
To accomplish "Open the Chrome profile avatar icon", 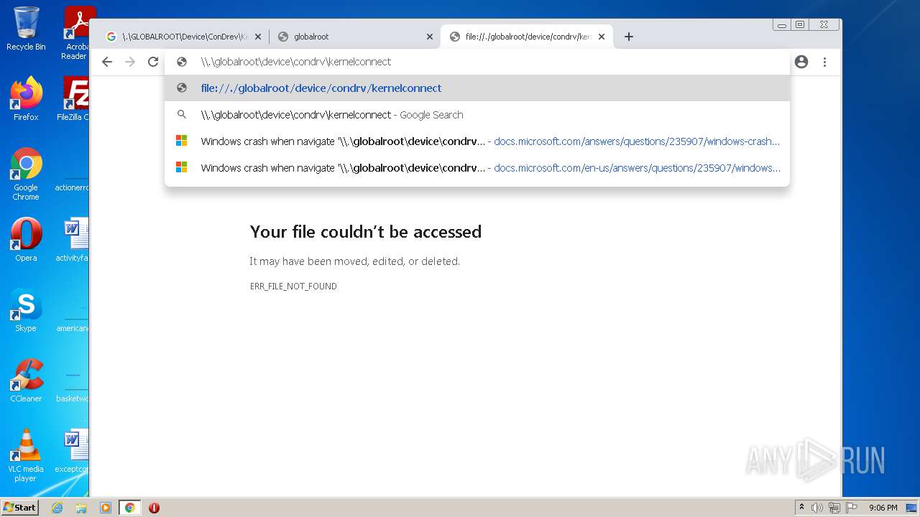I will tap(801, 62).
